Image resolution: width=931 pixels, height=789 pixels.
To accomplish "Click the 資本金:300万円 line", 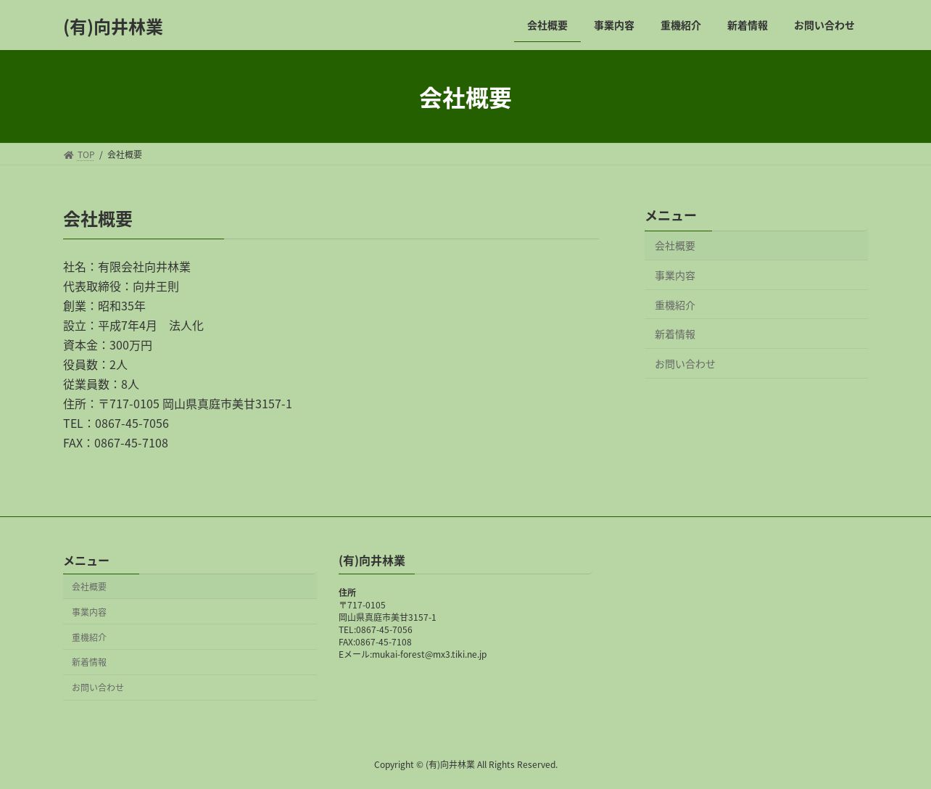I will tap(108, 345).
